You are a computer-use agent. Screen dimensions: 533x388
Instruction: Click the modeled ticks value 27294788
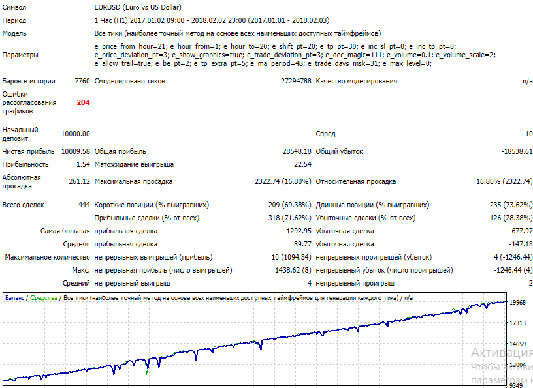click(296, 81)
